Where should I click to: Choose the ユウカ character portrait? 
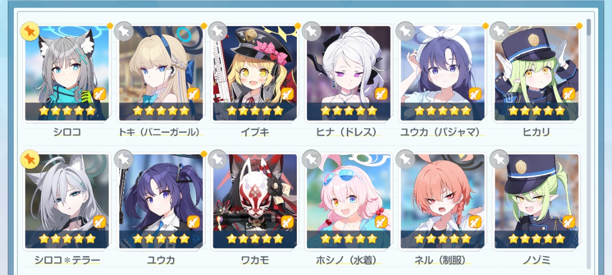coord(161,202)
